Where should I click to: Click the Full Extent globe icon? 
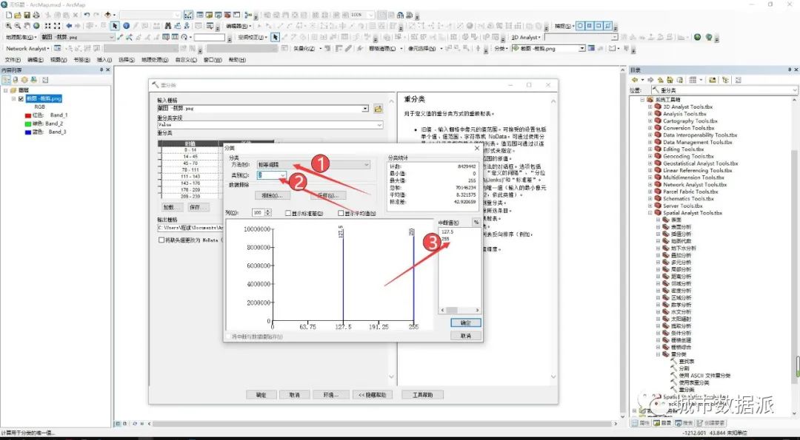tap(36, 26)
